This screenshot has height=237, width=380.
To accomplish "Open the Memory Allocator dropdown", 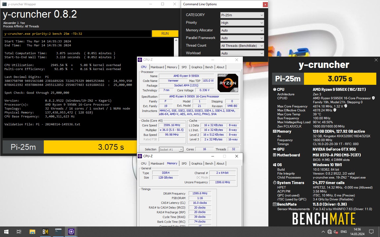I will (x=242, y=31).
